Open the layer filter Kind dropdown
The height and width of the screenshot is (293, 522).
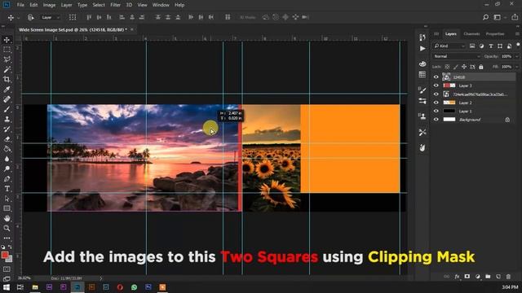pyautogui.click(x=449, y=46)
